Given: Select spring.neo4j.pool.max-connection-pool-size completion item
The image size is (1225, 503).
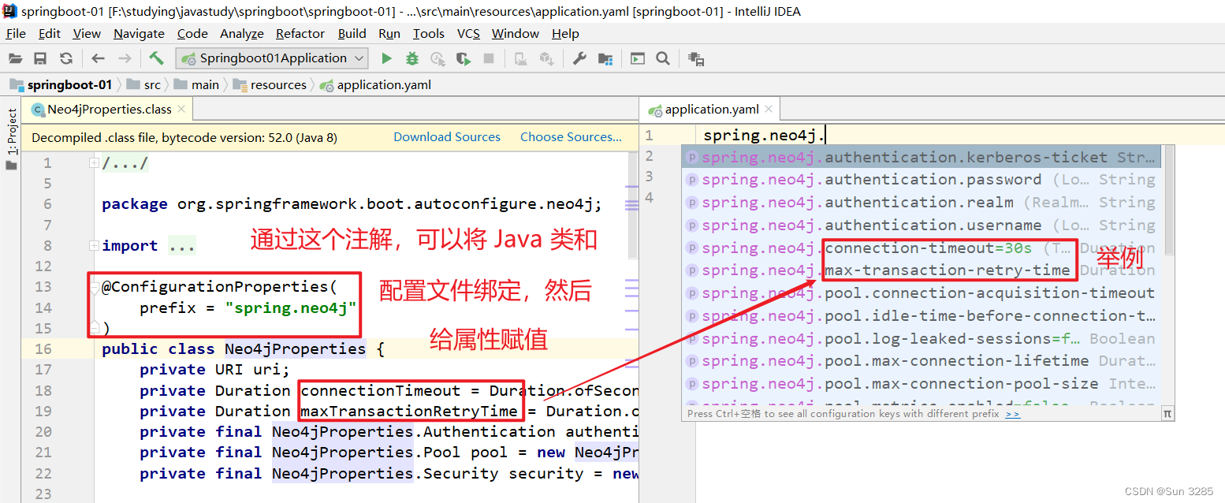Looking at the screenshot, I should click(921, 383).
